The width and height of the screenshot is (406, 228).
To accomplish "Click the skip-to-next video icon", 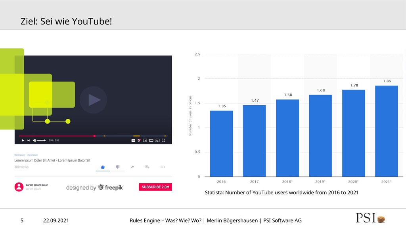I will point(29,141).
